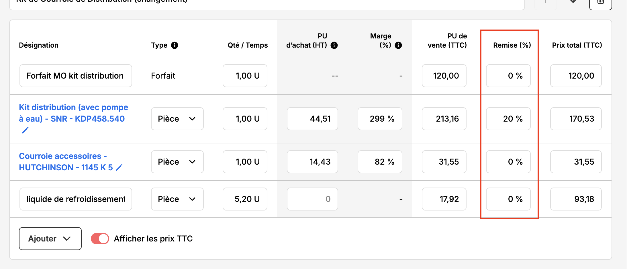Open the Pièce dropdown for liquide de refroidissement

click(x=177, y=199)
